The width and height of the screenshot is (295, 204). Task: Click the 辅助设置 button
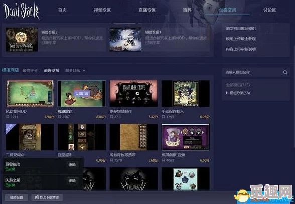tap(17, 197)
